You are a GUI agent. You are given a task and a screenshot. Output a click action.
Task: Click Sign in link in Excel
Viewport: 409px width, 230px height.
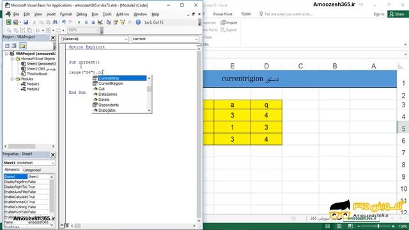click(379, 14)
